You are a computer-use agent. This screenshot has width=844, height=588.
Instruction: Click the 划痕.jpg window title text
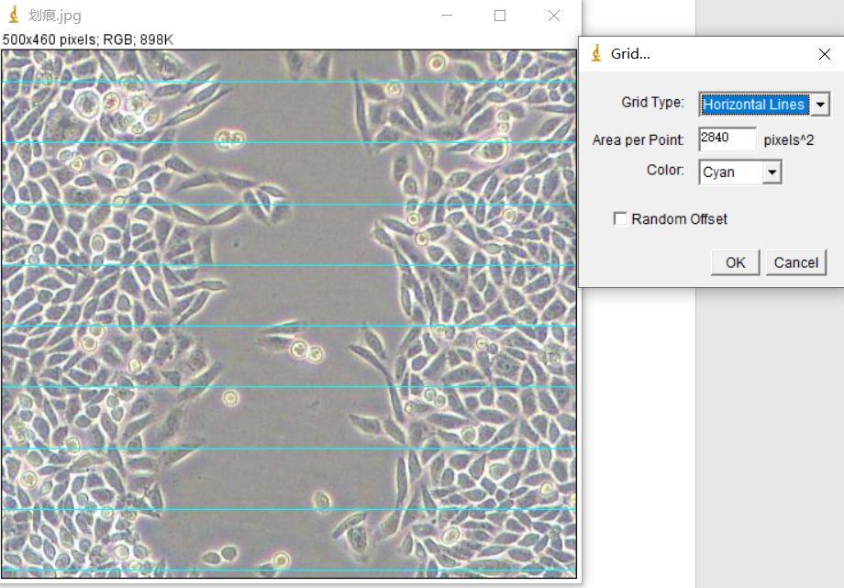[54, 16]
